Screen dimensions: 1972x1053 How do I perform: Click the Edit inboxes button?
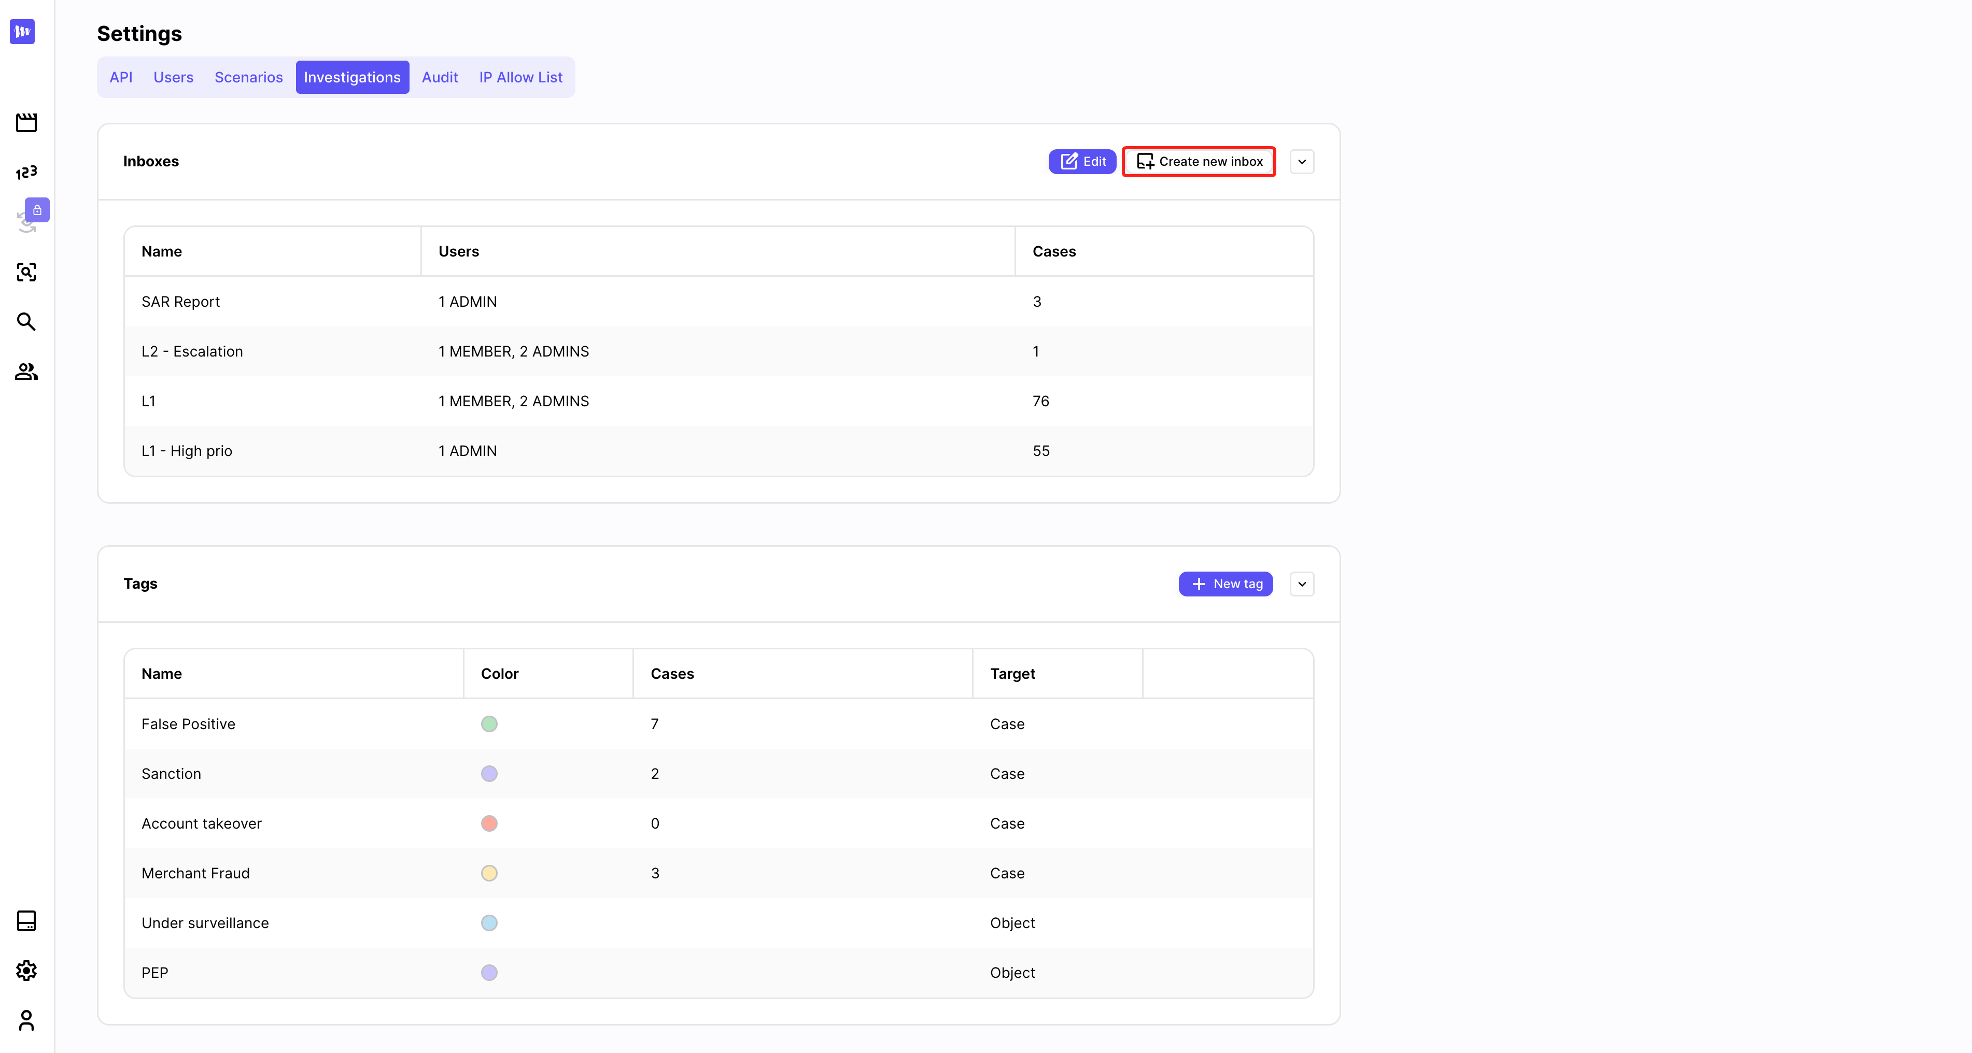[x=1082, y=162]
